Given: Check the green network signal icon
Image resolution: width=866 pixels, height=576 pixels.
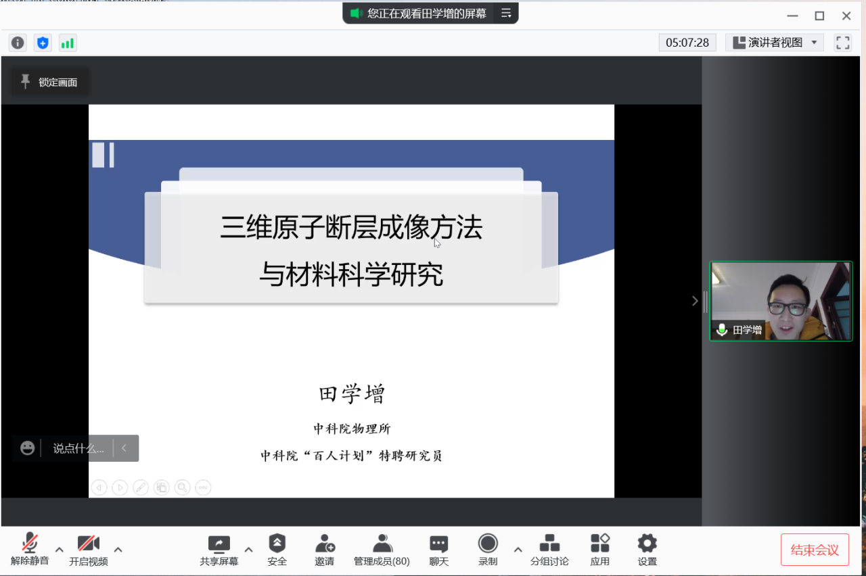Looking at the screenshot, I should (x=68, y=43).
